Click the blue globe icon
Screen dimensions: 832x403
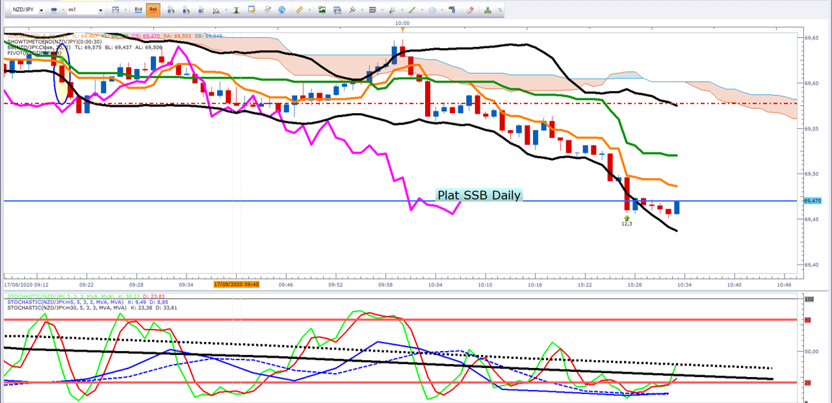[x=281, y=10]
